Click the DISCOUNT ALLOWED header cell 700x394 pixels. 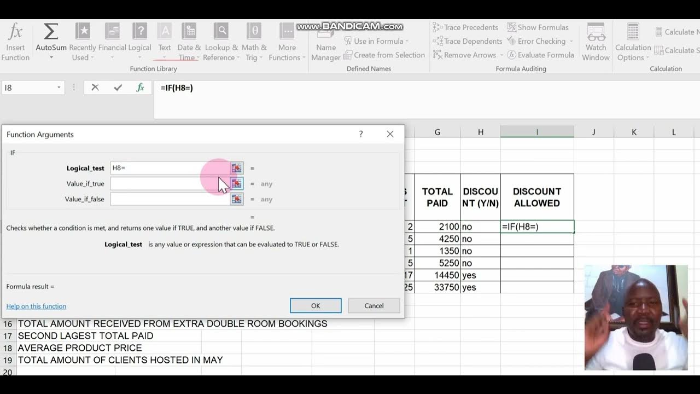[x=537, y=197]
